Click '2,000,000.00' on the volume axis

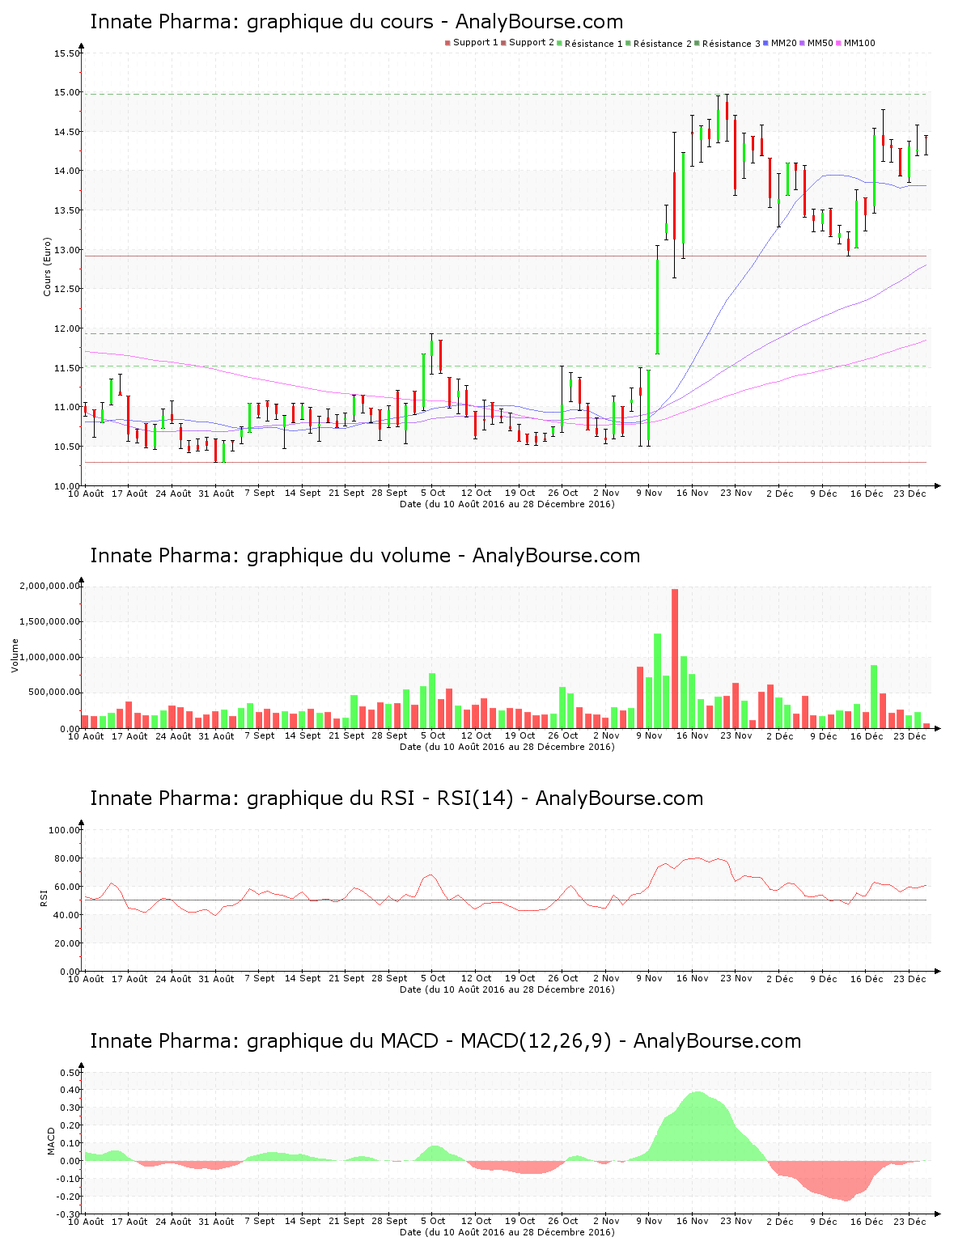pyautogui.click(x=49, y=586)
